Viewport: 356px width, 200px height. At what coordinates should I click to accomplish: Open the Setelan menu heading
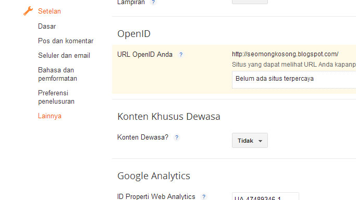[x=50, y=11]
